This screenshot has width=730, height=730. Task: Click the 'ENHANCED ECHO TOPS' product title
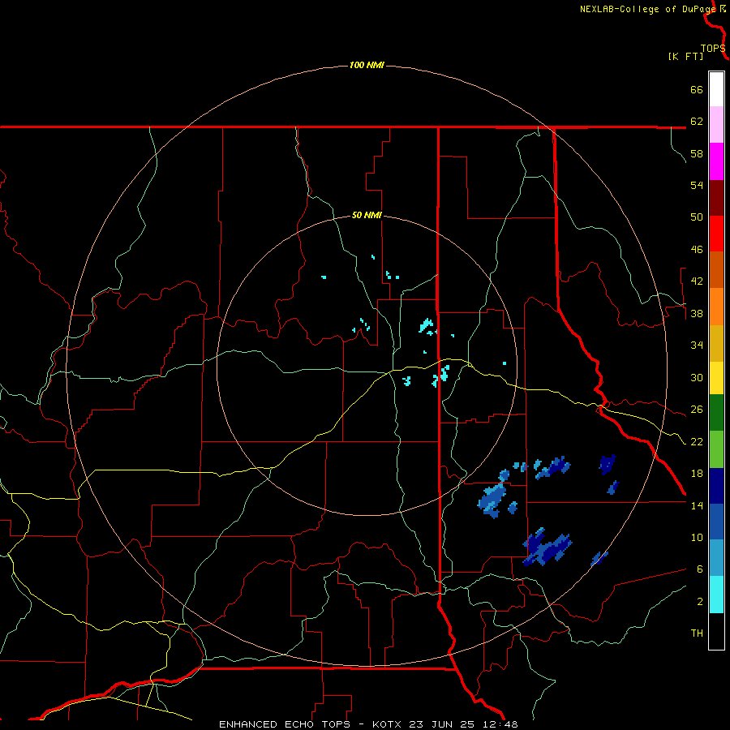tap(285, 724)
